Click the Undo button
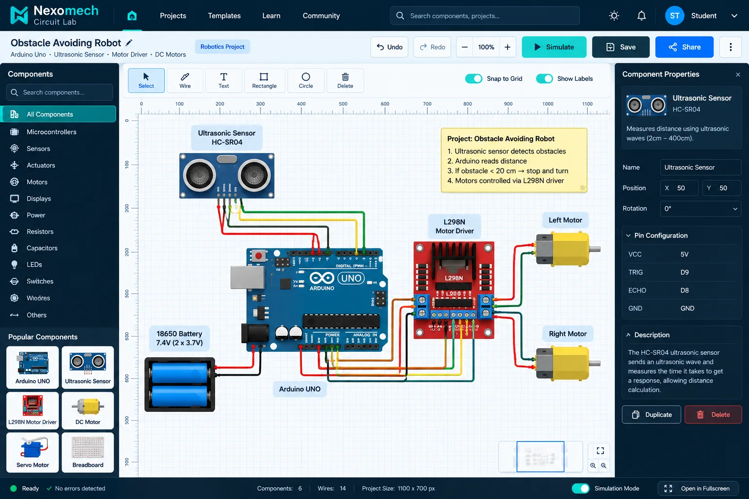Viewport: 749px width, 499px height. coord(389,47)
